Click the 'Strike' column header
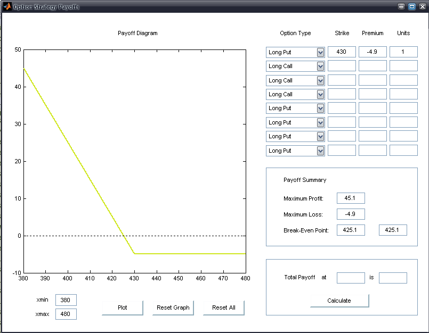 click(342, 33)
